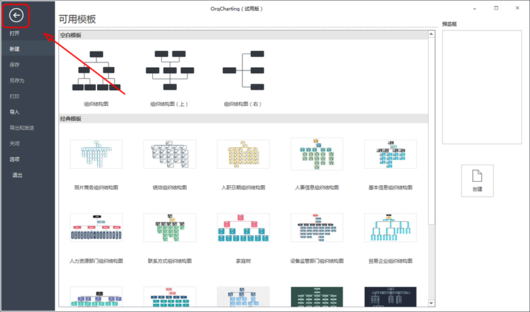Open the 打开 menu item
Screen dimensions: 530x312
[x=14, y=33]
